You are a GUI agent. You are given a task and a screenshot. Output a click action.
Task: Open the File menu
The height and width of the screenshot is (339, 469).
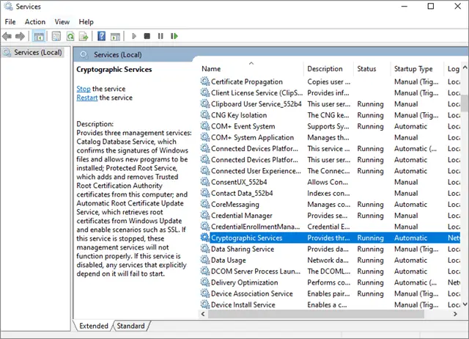(10, 22)
